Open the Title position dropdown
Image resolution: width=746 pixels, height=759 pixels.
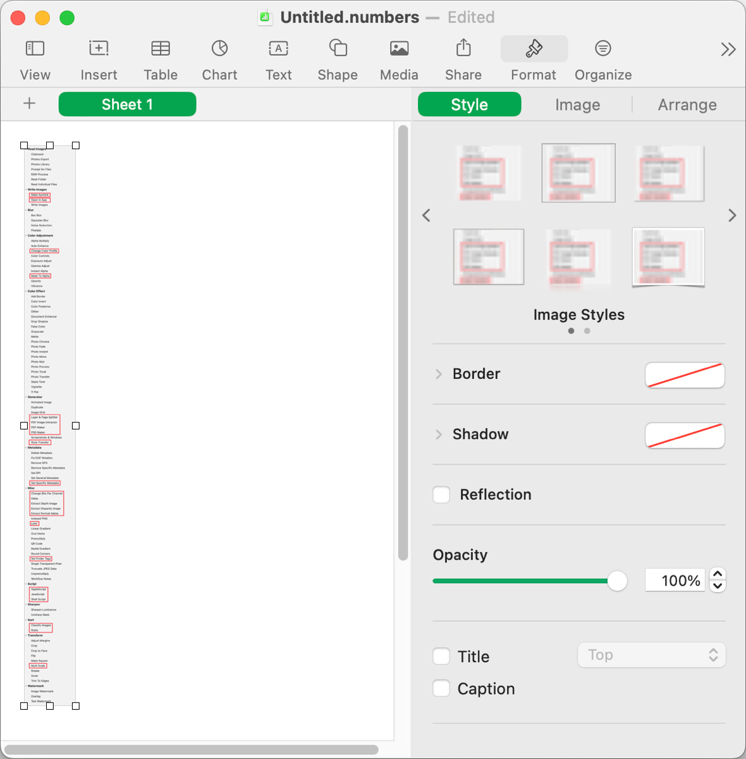(651, 655)
